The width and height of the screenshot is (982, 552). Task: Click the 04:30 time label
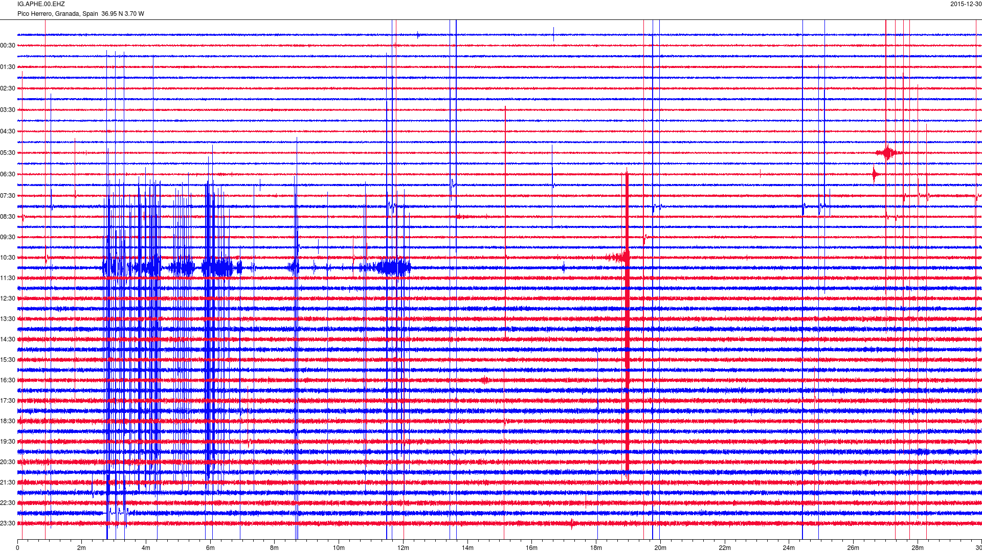(x=8, y=131)
